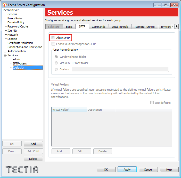Select Proxy Rules in the tree
Viewport: 181px width, 178px height.
click(x=15, y=18)
